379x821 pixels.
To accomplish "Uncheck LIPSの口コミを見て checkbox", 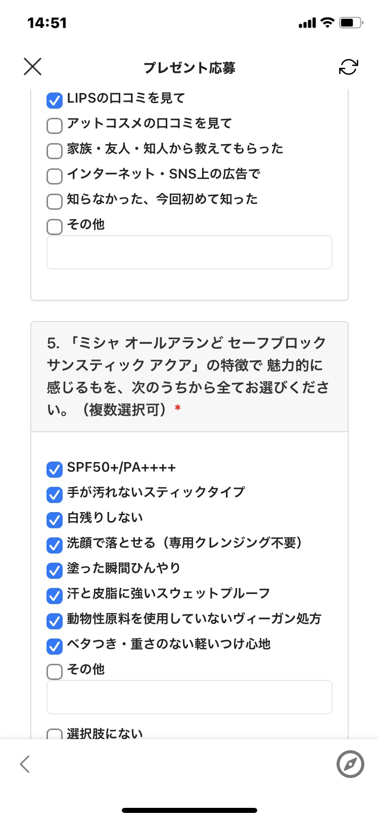I will [x=55, y=100].
